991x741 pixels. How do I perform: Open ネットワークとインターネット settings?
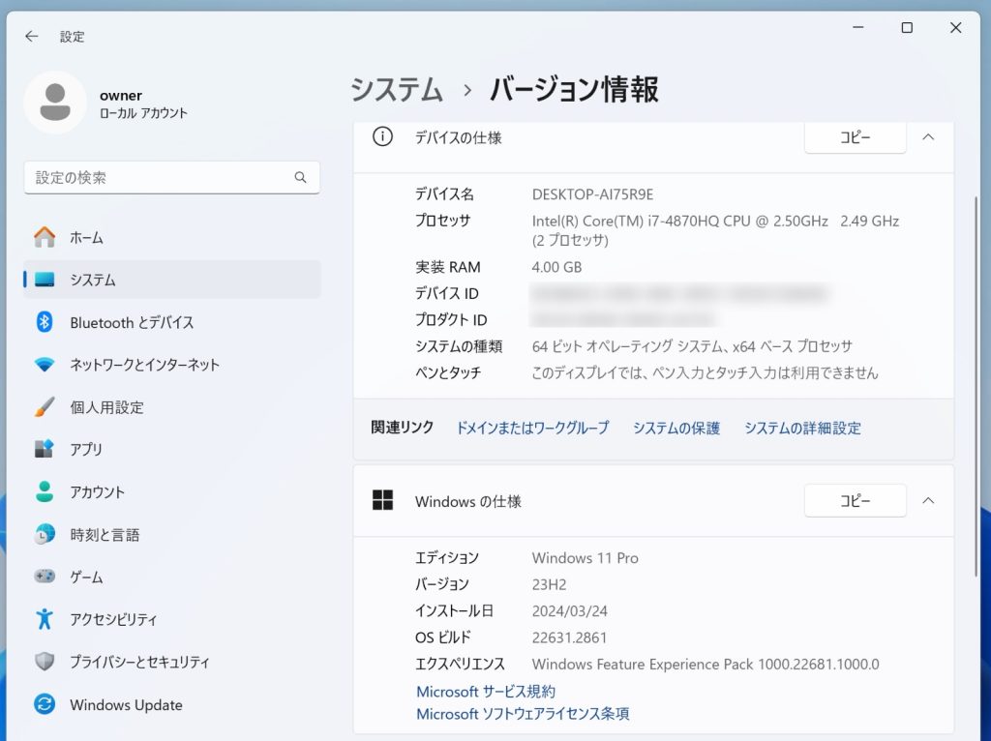pyautogui.click(x=145, y=365)
